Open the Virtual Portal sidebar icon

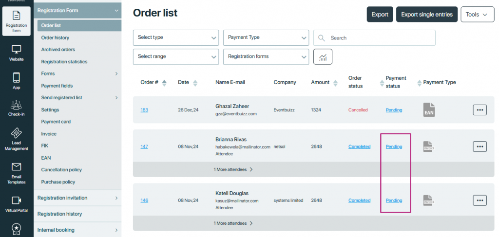pyautogui.click(x=16, y=204)
